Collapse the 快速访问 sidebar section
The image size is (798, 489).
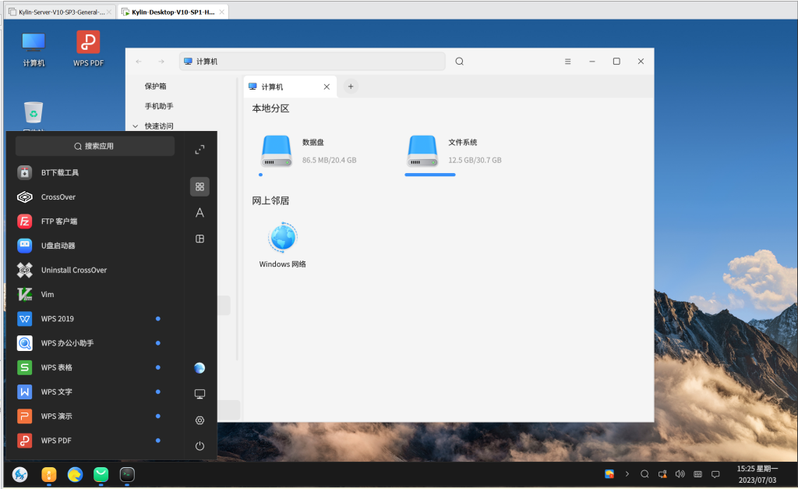point(136,126)
